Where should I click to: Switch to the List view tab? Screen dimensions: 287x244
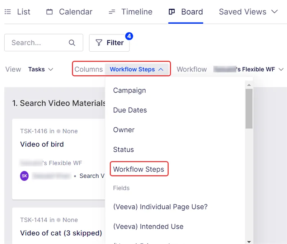17,12
